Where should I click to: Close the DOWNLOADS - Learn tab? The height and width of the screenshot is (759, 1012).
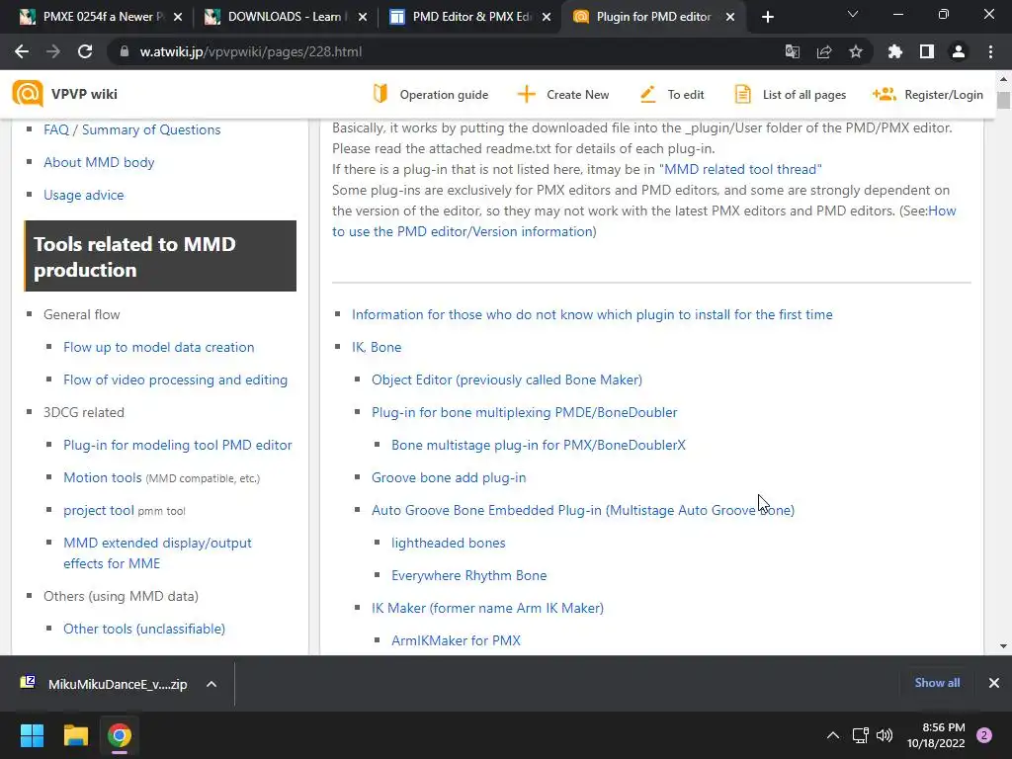(x=362, y=17)
